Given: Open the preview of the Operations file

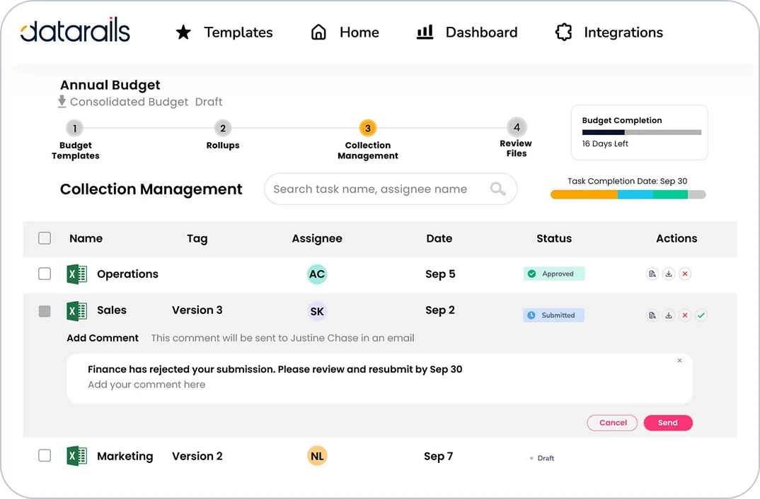Looking at the screenshot, I should coord(652,274).
